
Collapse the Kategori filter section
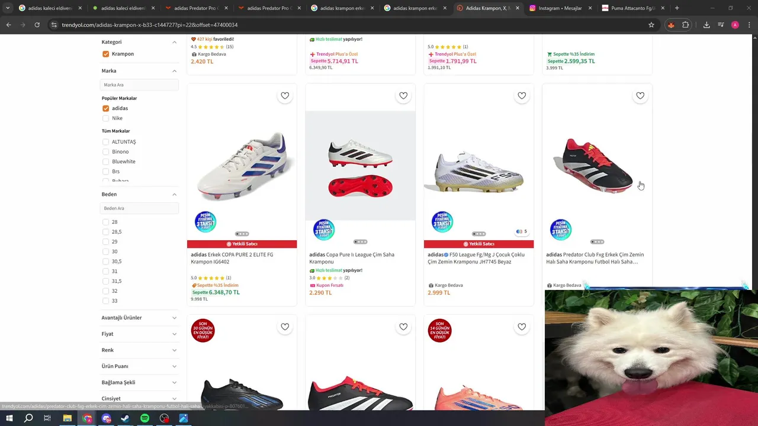tap(174, 42)
